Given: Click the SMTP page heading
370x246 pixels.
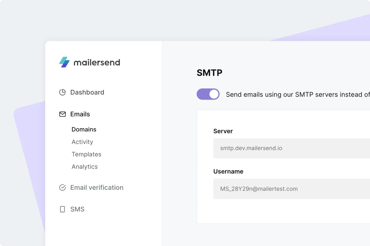Looking at the screenshot, I should coord(209,73).
